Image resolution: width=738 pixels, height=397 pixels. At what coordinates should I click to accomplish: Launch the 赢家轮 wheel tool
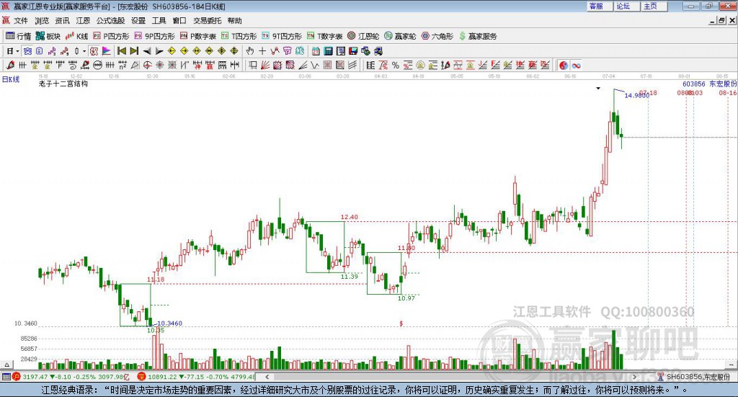[400, 36]
